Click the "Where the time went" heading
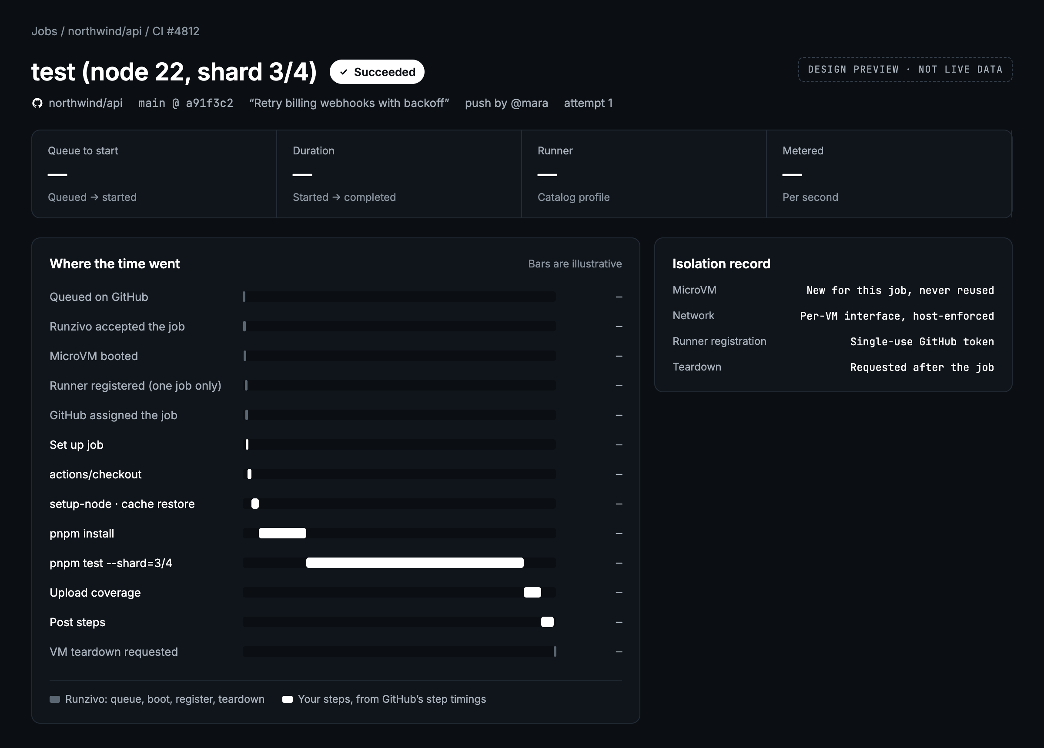The image size is (1044, 748). pos(114,264)
